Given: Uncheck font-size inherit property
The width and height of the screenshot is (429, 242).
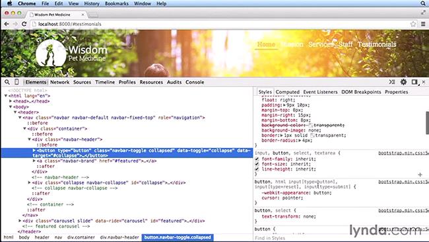Looking at the screenshot, I should pos(257,164).
